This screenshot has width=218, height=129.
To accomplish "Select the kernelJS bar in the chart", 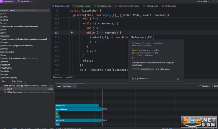I will click(x=79, y=120).
